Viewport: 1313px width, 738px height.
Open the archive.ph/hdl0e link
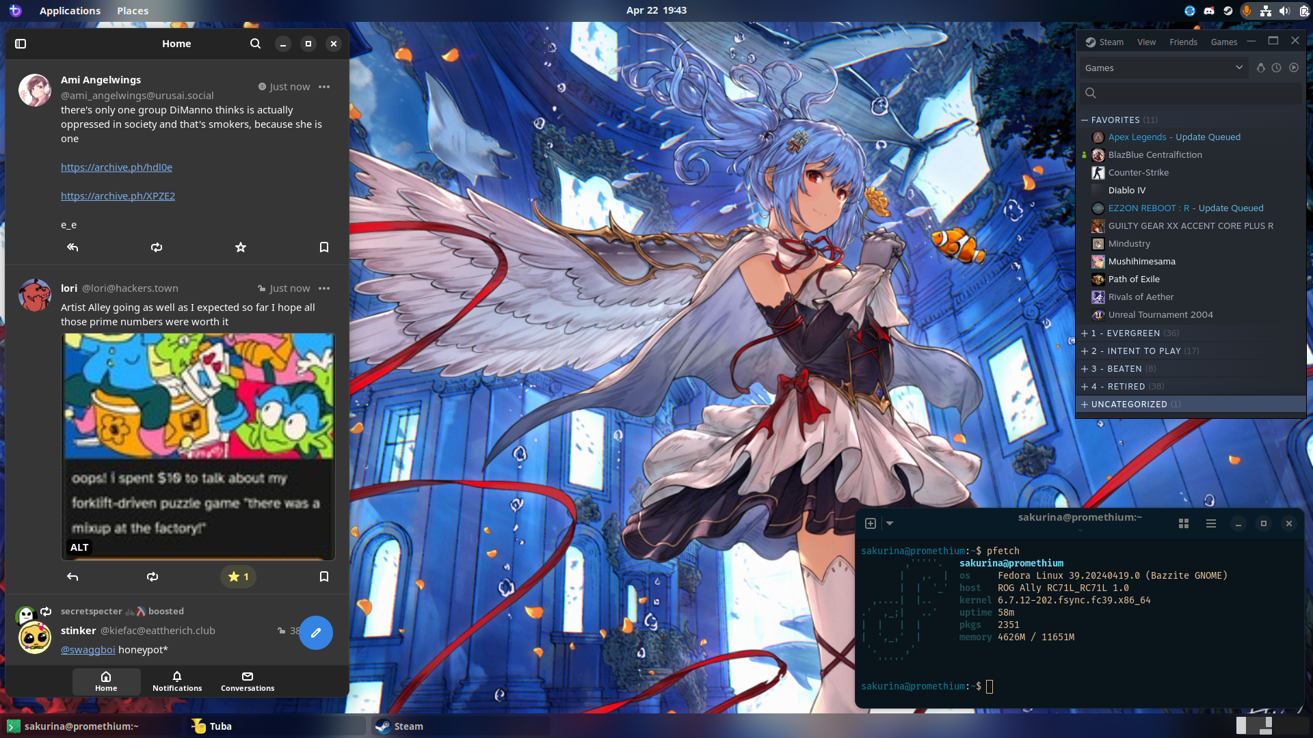[x=116, y=167]
